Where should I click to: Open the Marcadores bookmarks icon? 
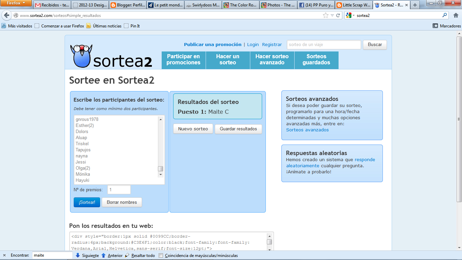436,26
